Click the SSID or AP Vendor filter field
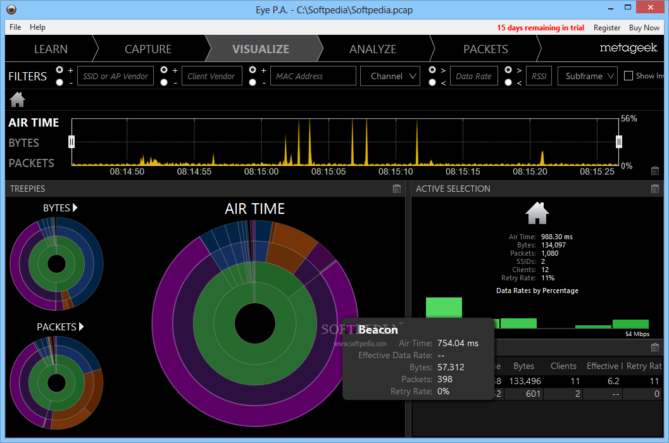This screenshot has height=443, width=669. click(115, 76)
